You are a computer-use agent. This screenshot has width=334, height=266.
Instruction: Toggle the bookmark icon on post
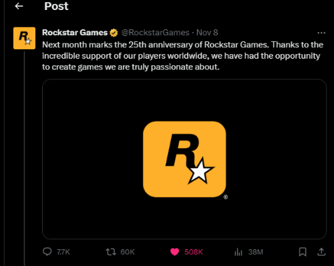(303, 252)
